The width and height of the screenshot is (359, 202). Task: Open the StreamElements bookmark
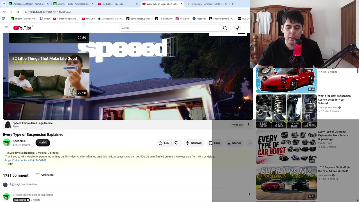click(x=222, y=19)
